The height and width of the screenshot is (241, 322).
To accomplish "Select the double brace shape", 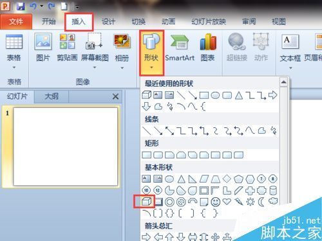I will [x=169, y=213].
